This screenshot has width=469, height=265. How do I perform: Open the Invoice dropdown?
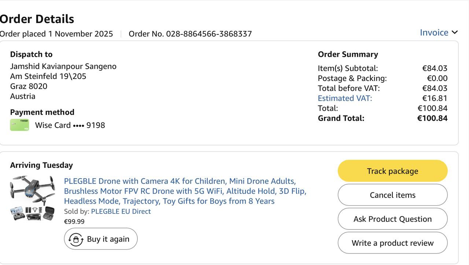click(x=434, y=33)
